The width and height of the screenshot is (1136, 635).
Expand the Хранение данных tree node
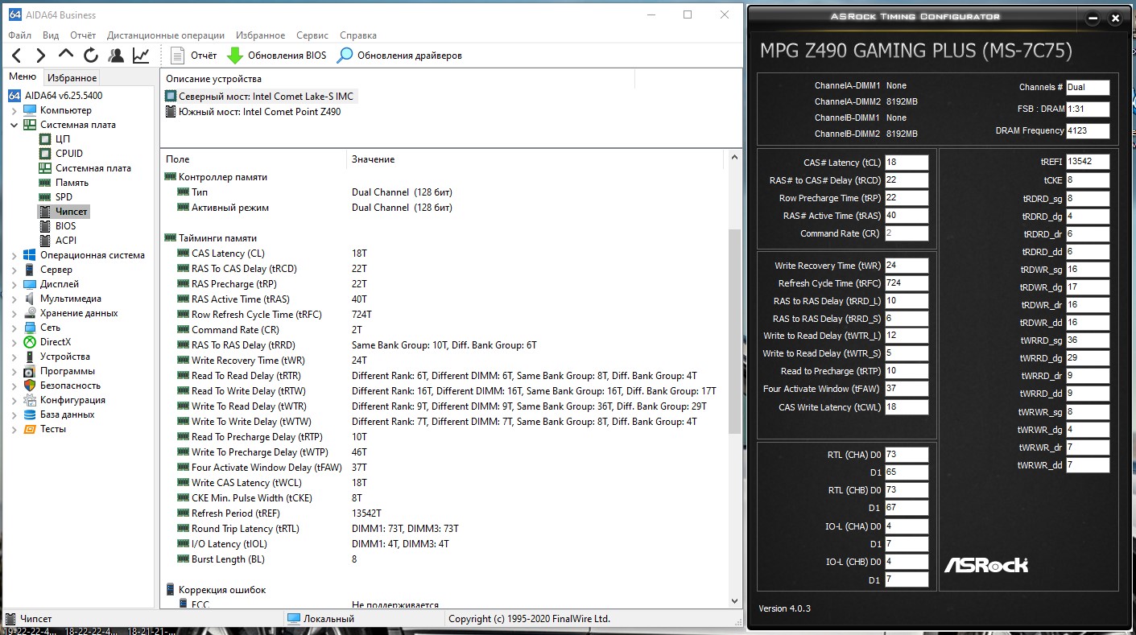pyautogui.click(x=14, y=313)
